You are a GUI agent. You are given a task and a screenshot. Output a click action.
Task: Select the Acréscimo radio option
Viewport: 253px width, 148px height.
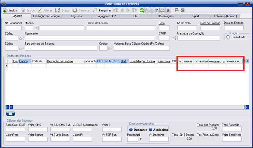coord(150,130)
